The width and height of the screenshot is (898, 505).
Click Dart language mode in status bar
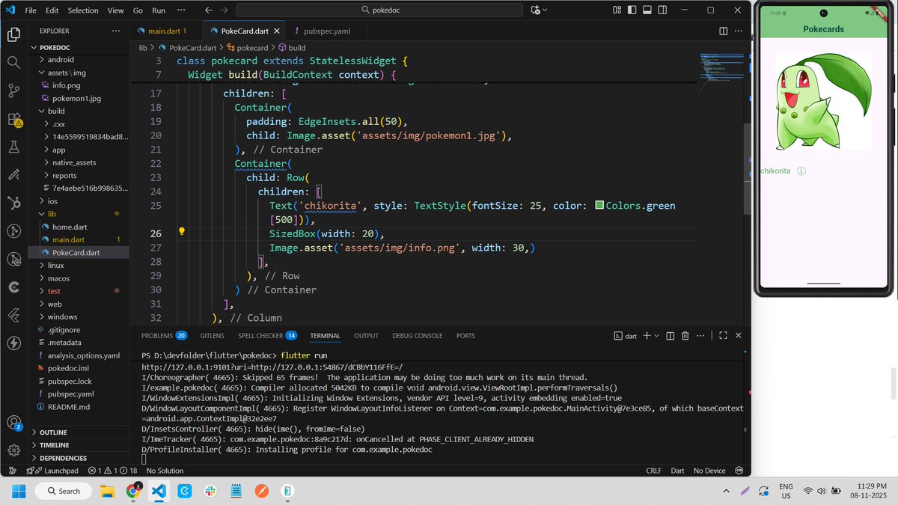[x=677, y=471]
